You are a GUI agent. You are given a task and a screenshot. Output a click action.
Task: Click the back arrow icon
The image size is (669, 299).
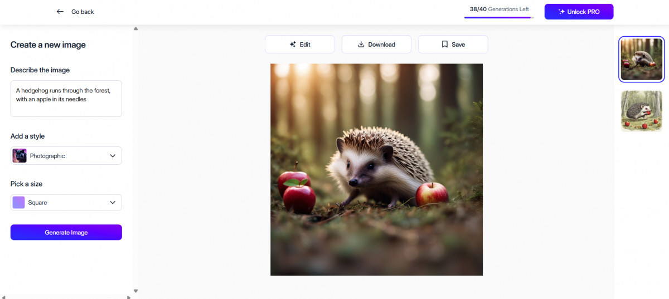(x=60, y=12)
